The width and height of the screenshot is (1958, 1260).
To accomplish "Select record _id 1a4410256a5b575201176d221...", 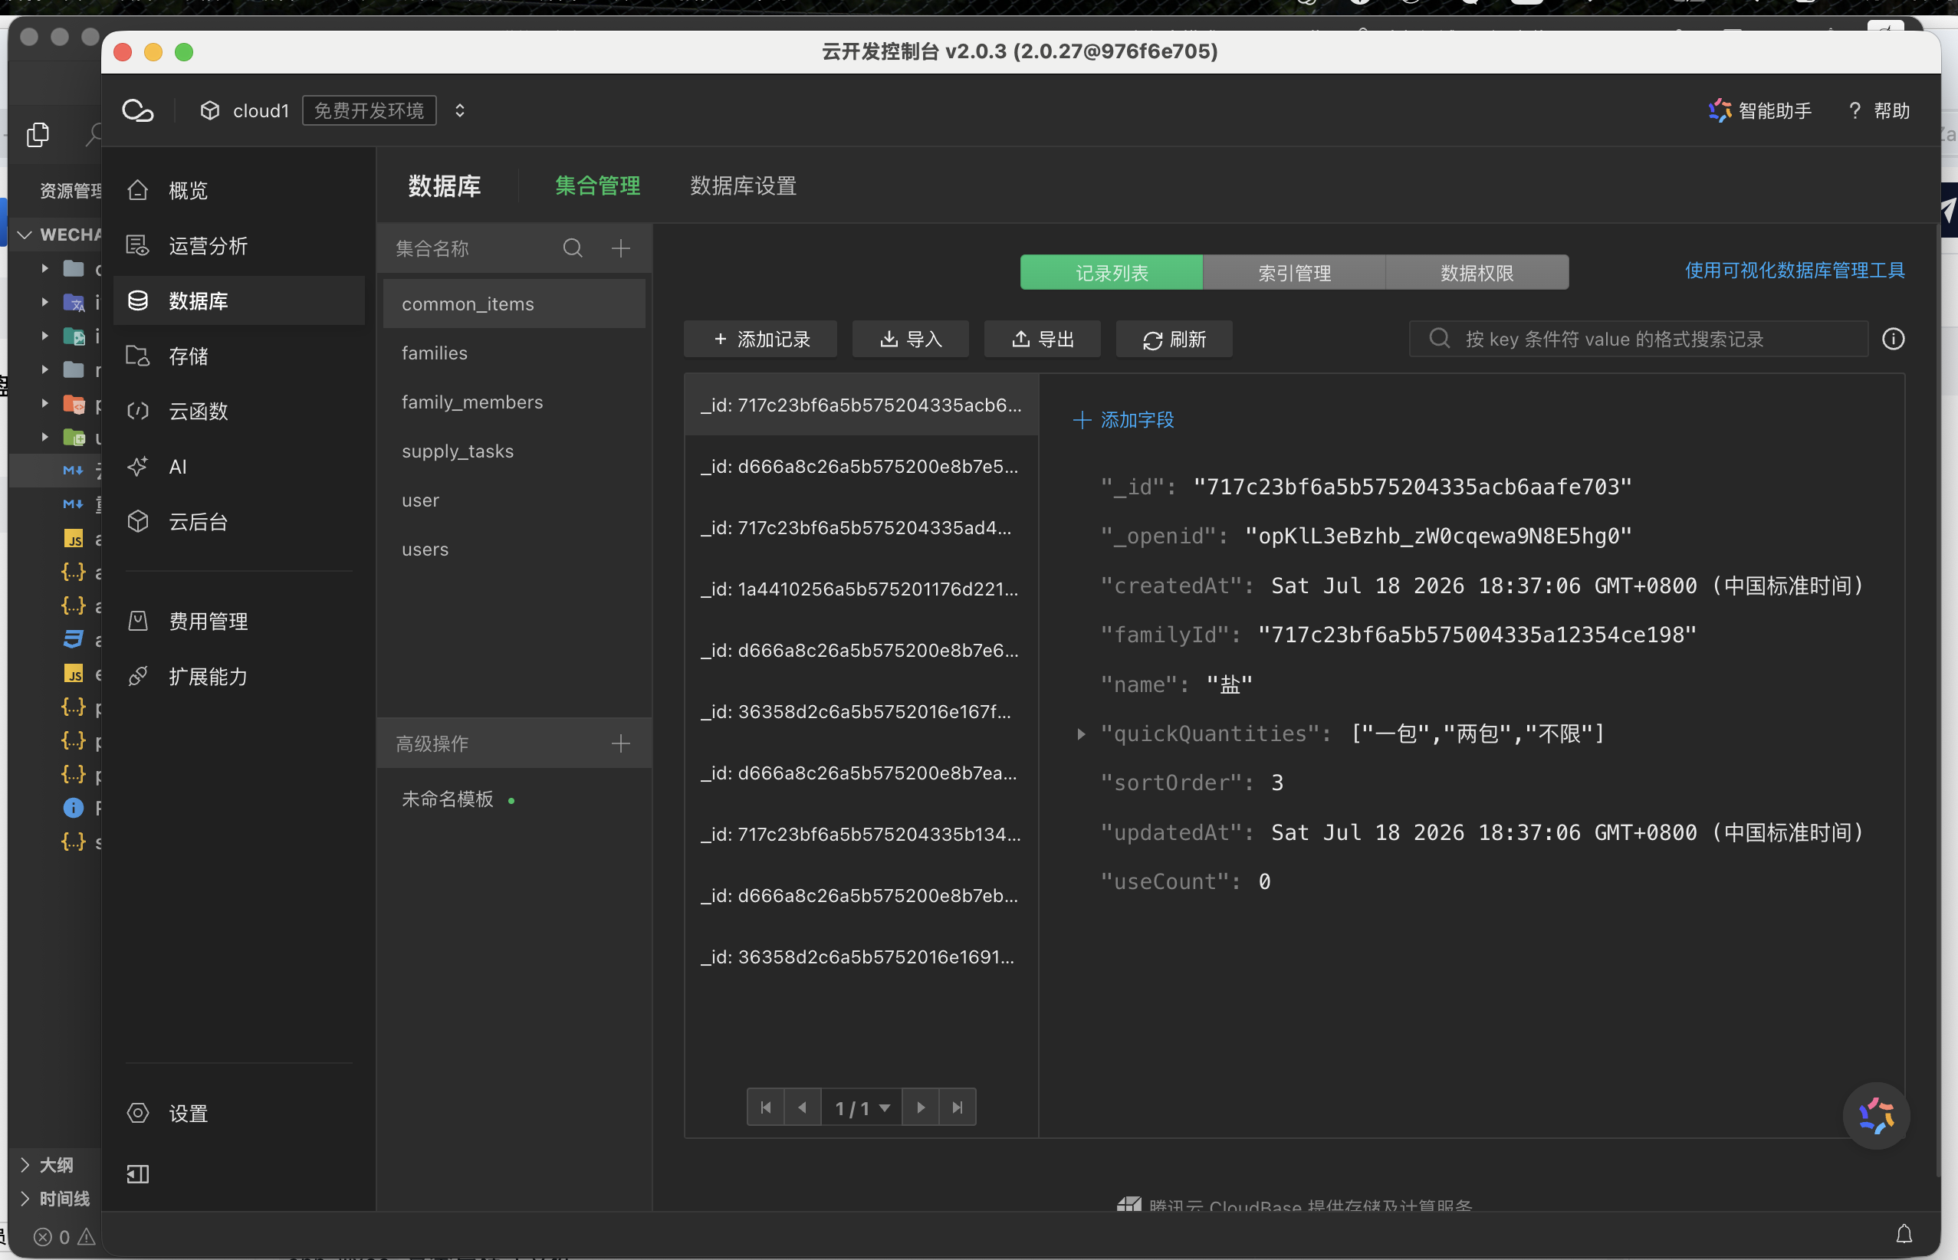I will coord(861,589).
